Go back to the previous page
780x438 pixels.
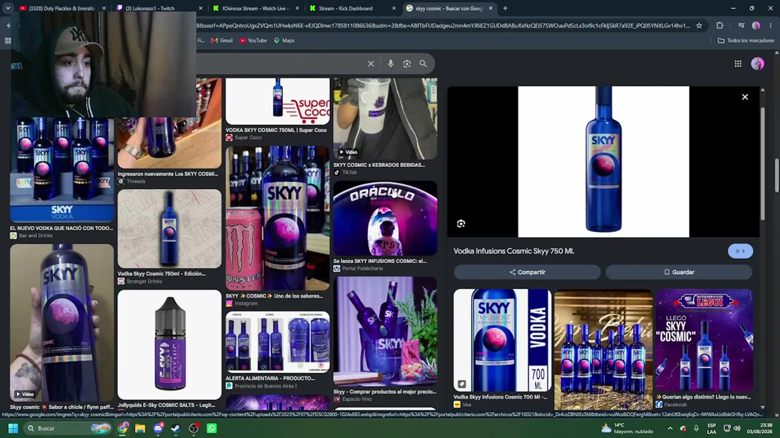pos(9,26)
